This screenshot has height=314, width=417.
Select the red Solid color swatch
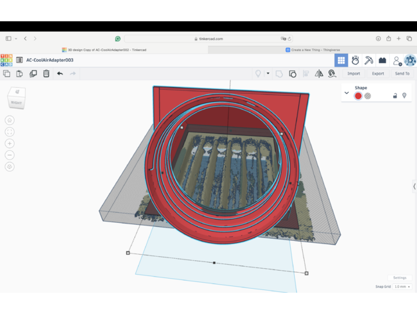(x=358, y=96)
